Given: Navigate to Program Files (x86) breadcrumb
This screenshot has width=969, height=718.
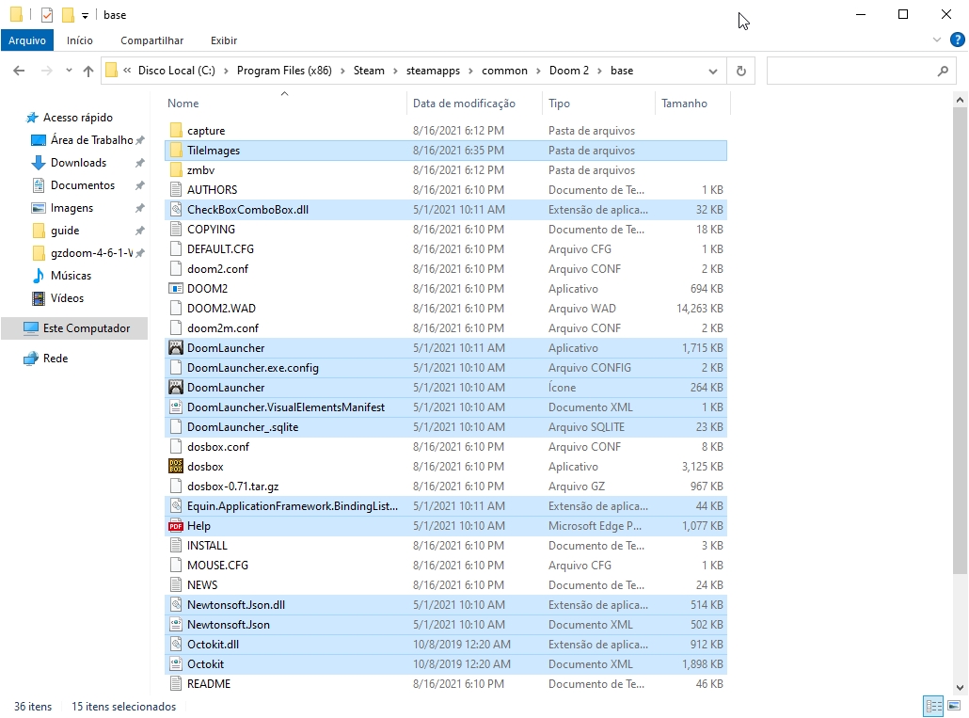Looking at the screenshot, I should tap(284, 71).
